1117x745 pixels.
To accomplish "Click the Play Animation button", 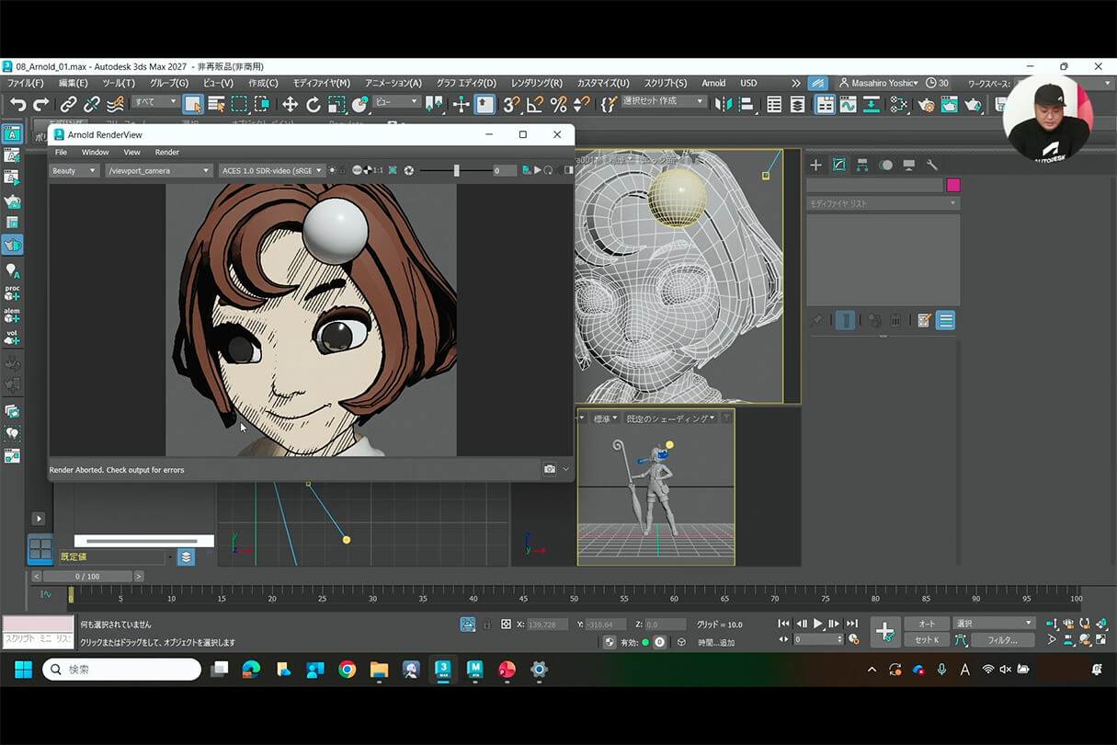I will coord(818,624).
